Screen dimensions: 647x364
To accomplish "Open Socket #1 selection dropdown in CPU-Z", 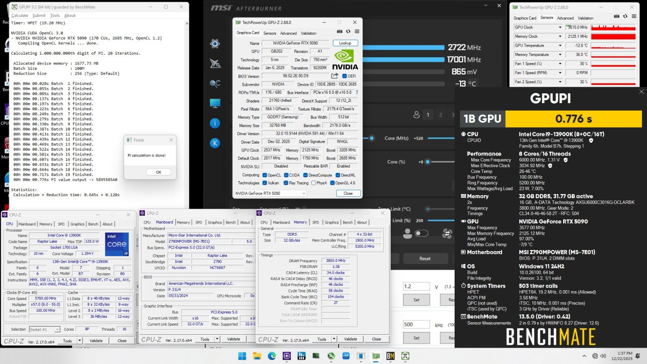I will pyautogui.click(x=44, y=329).
